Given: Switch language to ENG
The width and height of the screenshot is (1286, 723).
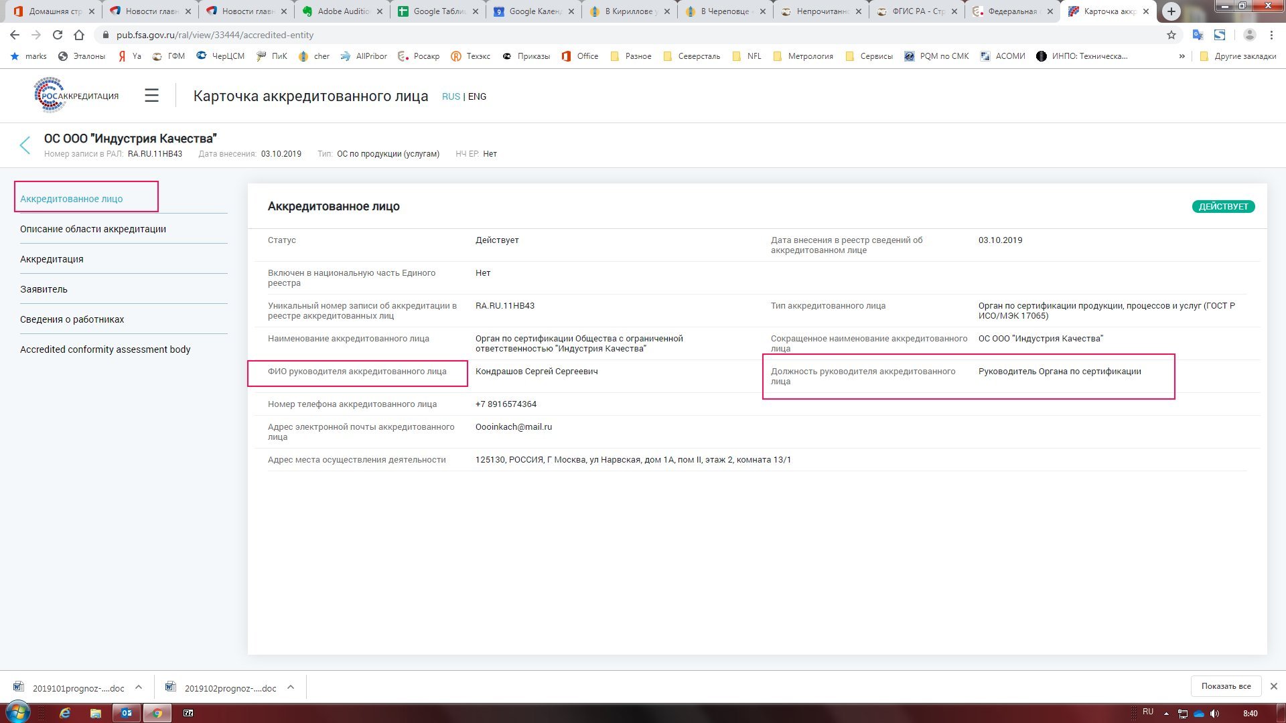Looking at the screenshot, I should [x=478, y=96].
